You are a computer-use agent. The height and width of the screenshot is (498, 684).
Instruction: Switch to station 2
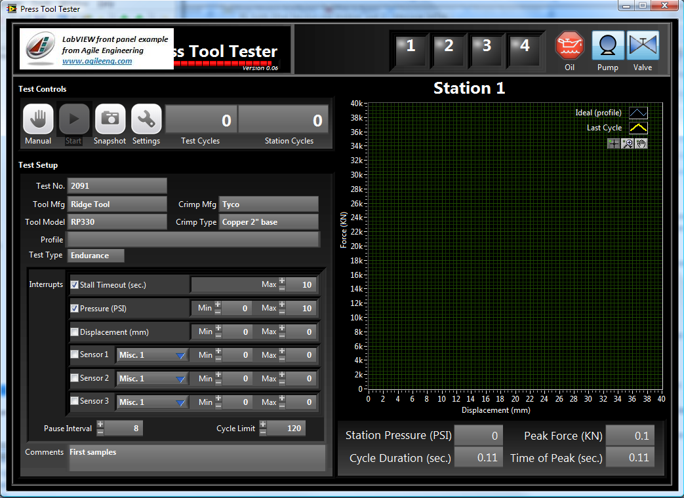449,47
